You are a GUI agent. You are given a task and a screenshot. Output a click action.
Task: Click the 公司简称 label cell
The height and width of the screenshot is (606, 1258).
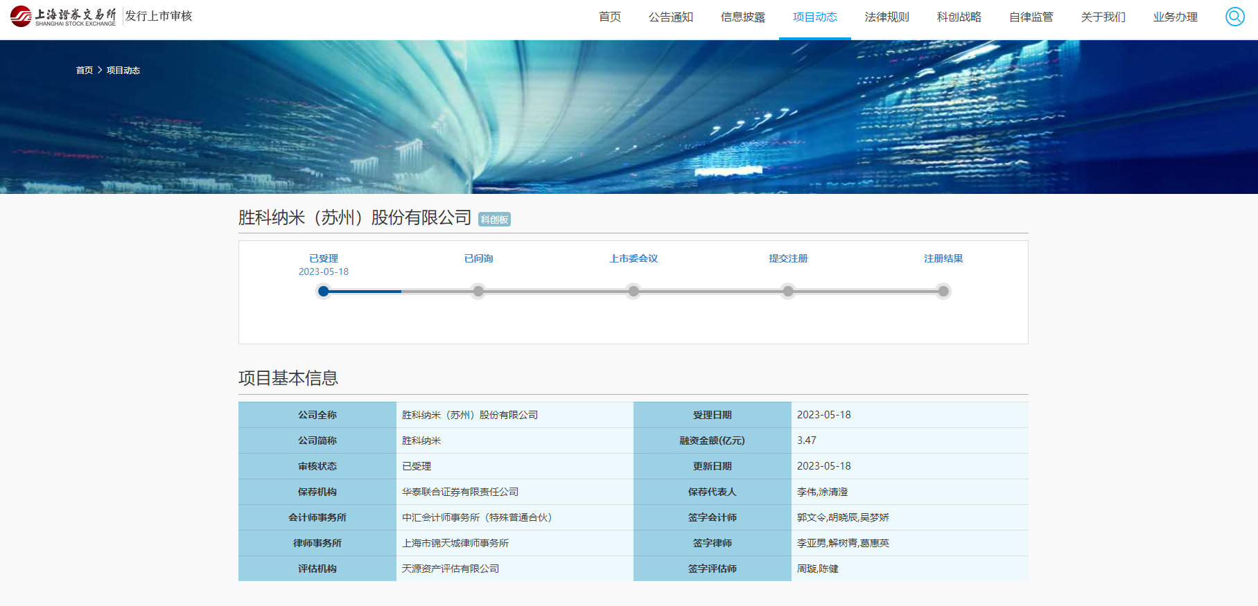[317, 440]
